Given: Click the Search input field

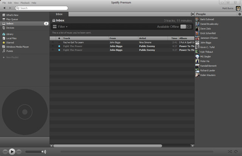Looking at the screenshot, I should [42, 8].
